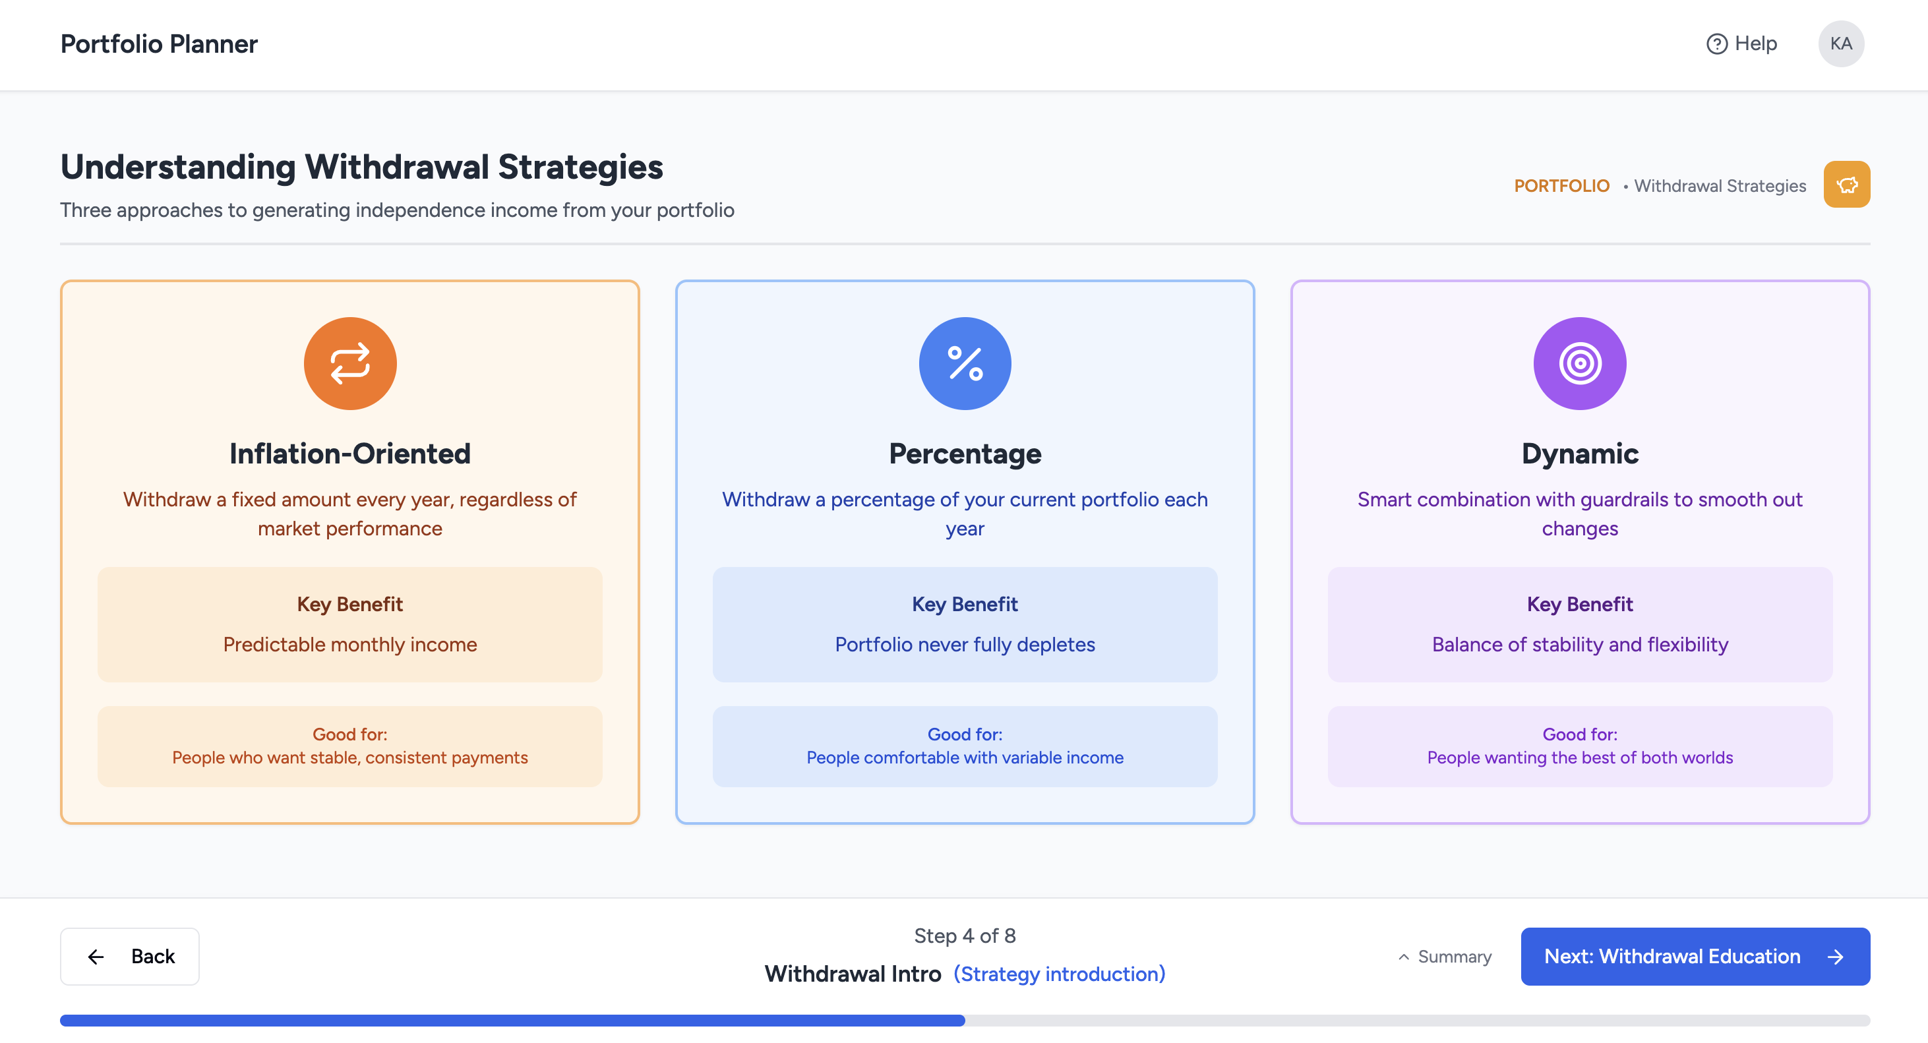Click the right arrow on Next button

coord(1834,956)
